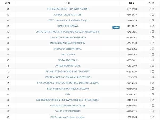Select Computer Methods in Applied Mechanics link
This screenshot has width=160, height=120.
click(x=67, y=32)
